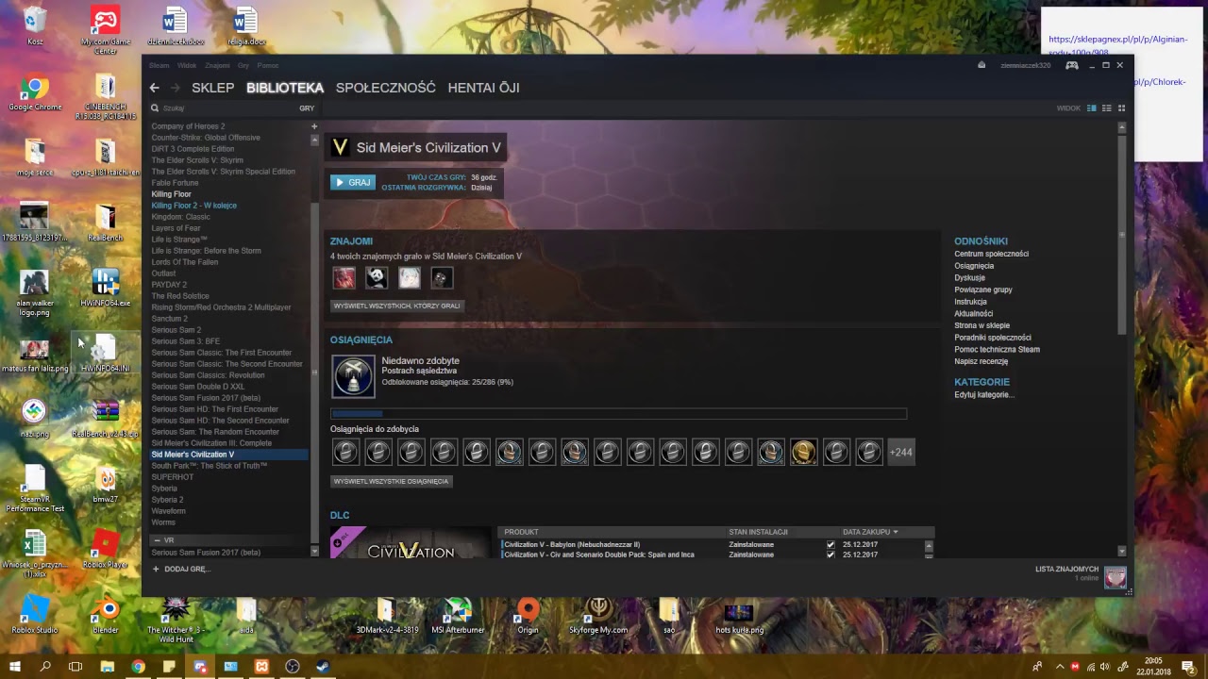The height and width of the screenshot is (679, 1208).
Task: Click Wyświetl wszystkich, którzy grali button
Action: tap(397, 306)
